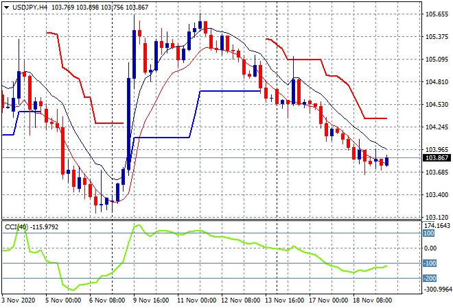Screen dimensions: 453x308
Task: Click the 104.240 price axis label
Action: coord(434,127)
